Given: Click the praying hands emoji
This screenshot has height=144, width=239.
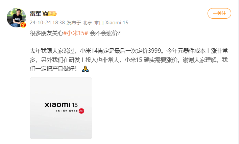Looking at the screenshot, I should 85,69.
